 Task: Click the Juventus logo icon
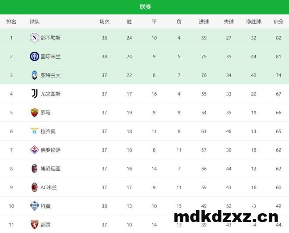pyautogui.click(x=34, y=94)
